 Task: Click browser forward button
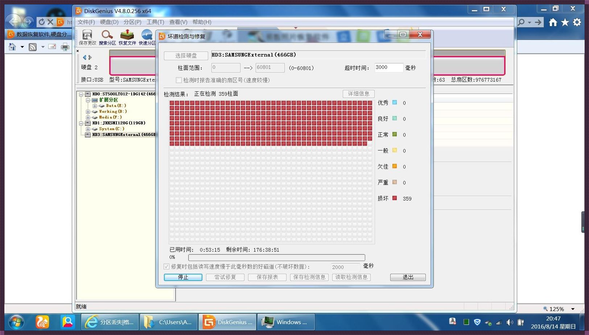(28, 22)
